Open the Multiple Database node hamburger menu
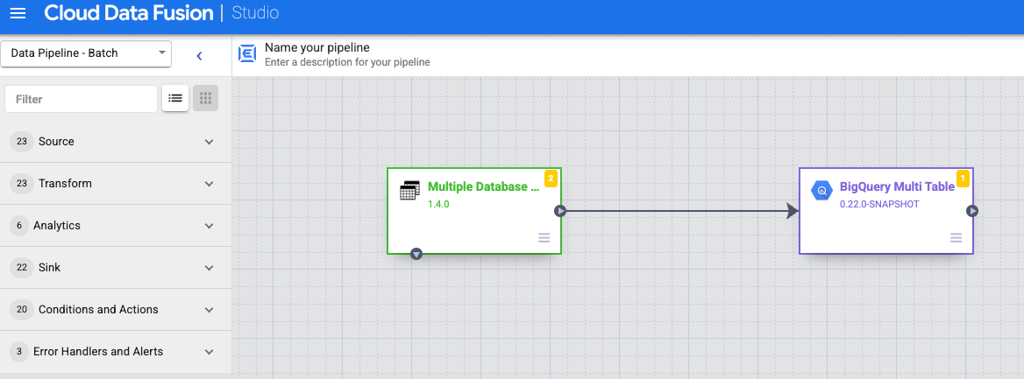Screen dimensions: 1024x379 [x=544, y=237]
